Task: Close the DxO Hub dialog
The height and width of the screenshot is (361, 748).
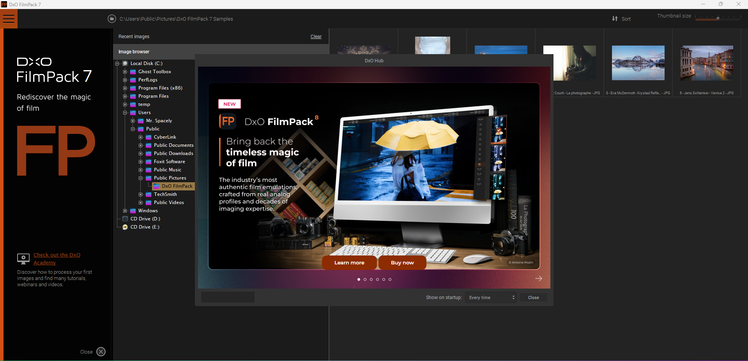Action: (533, 298)
